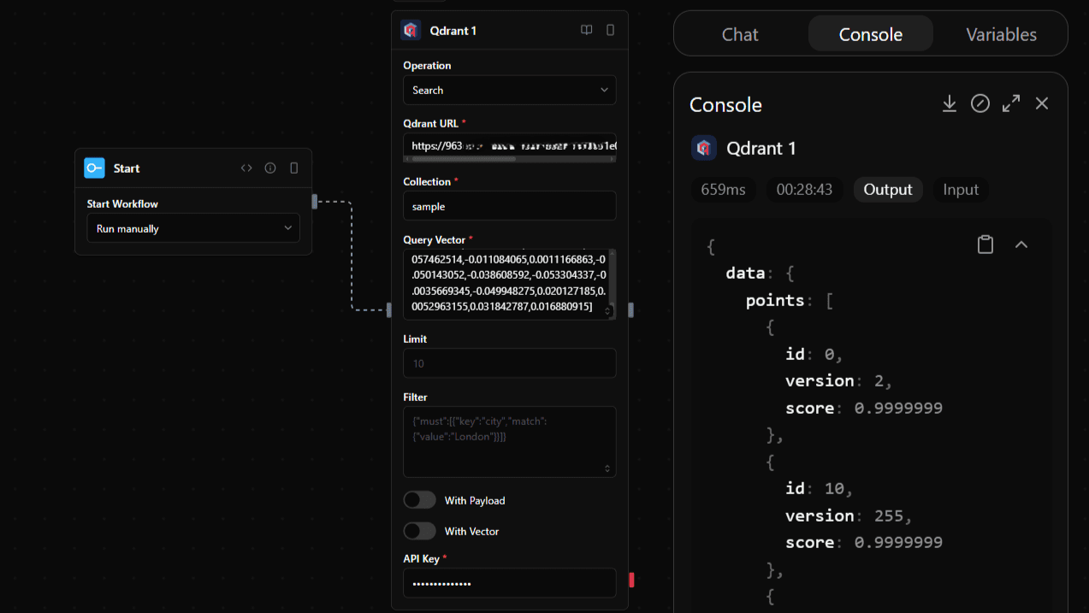Screen dimensions: 1089x613
Task: Click the code view icon on Start node
Action: tap(246, 168)
